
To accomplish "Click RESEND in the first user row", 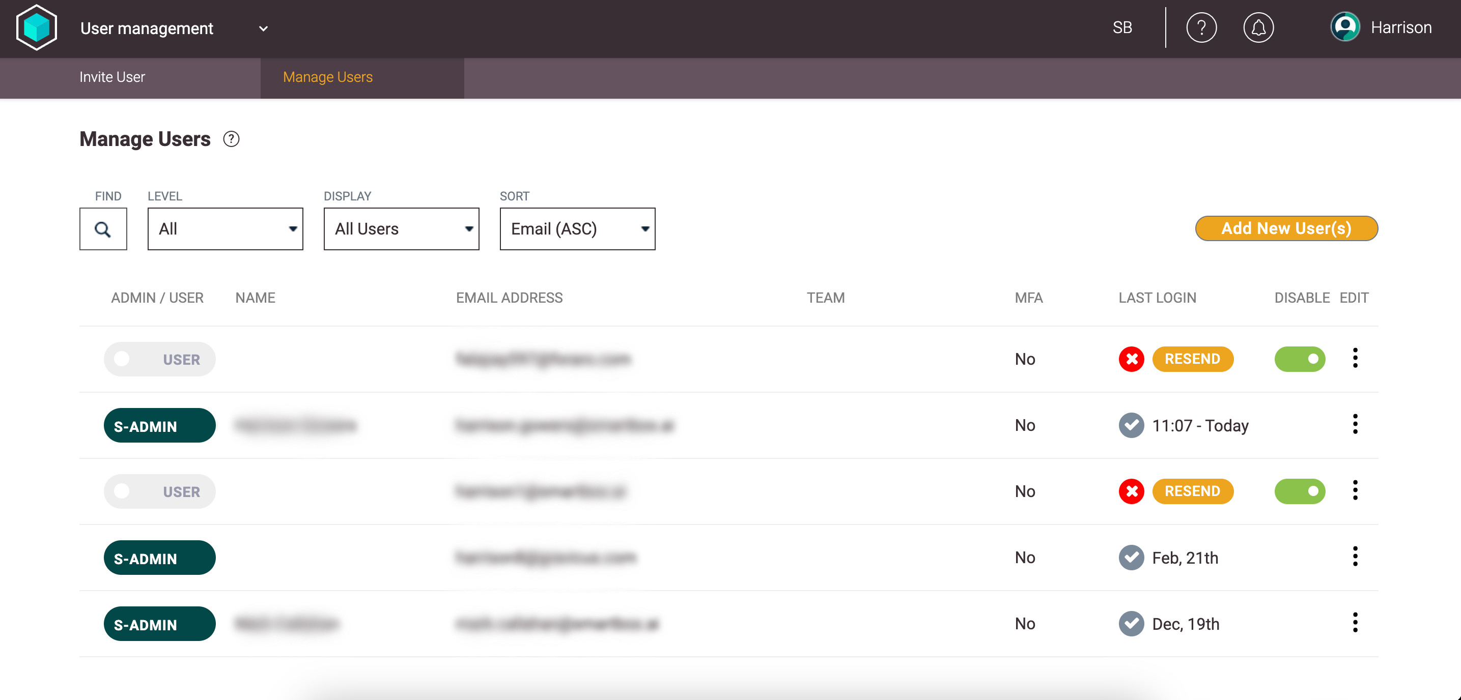I will [x=1192, y=359].
